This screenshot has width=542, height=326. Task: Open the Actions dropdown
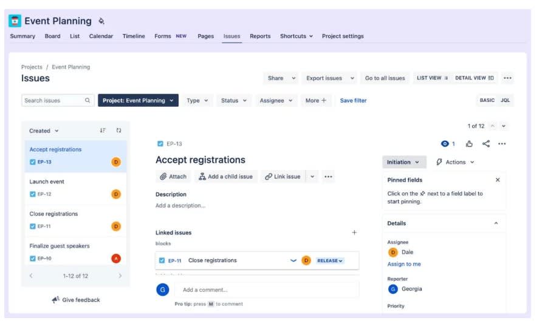tap(455, 162)
